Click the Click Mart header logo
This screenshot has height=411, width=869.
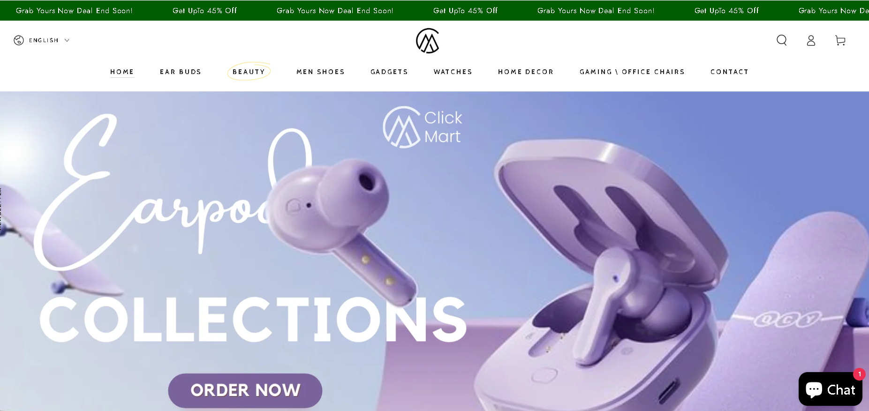click(x=428, y=41)
